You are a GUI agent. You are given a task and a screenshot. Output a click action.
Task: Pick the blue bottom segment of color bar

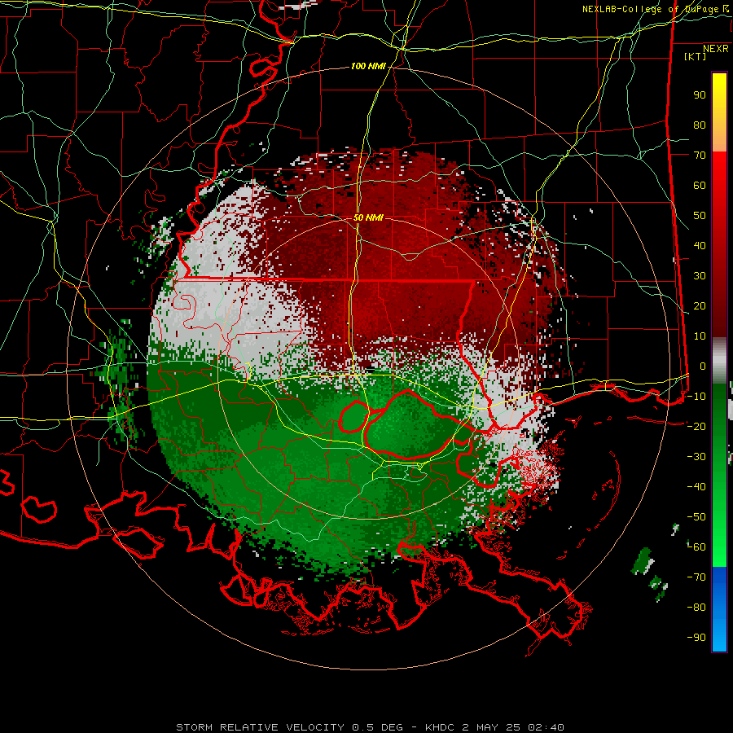pyautogui.click(x=719, y=608)
